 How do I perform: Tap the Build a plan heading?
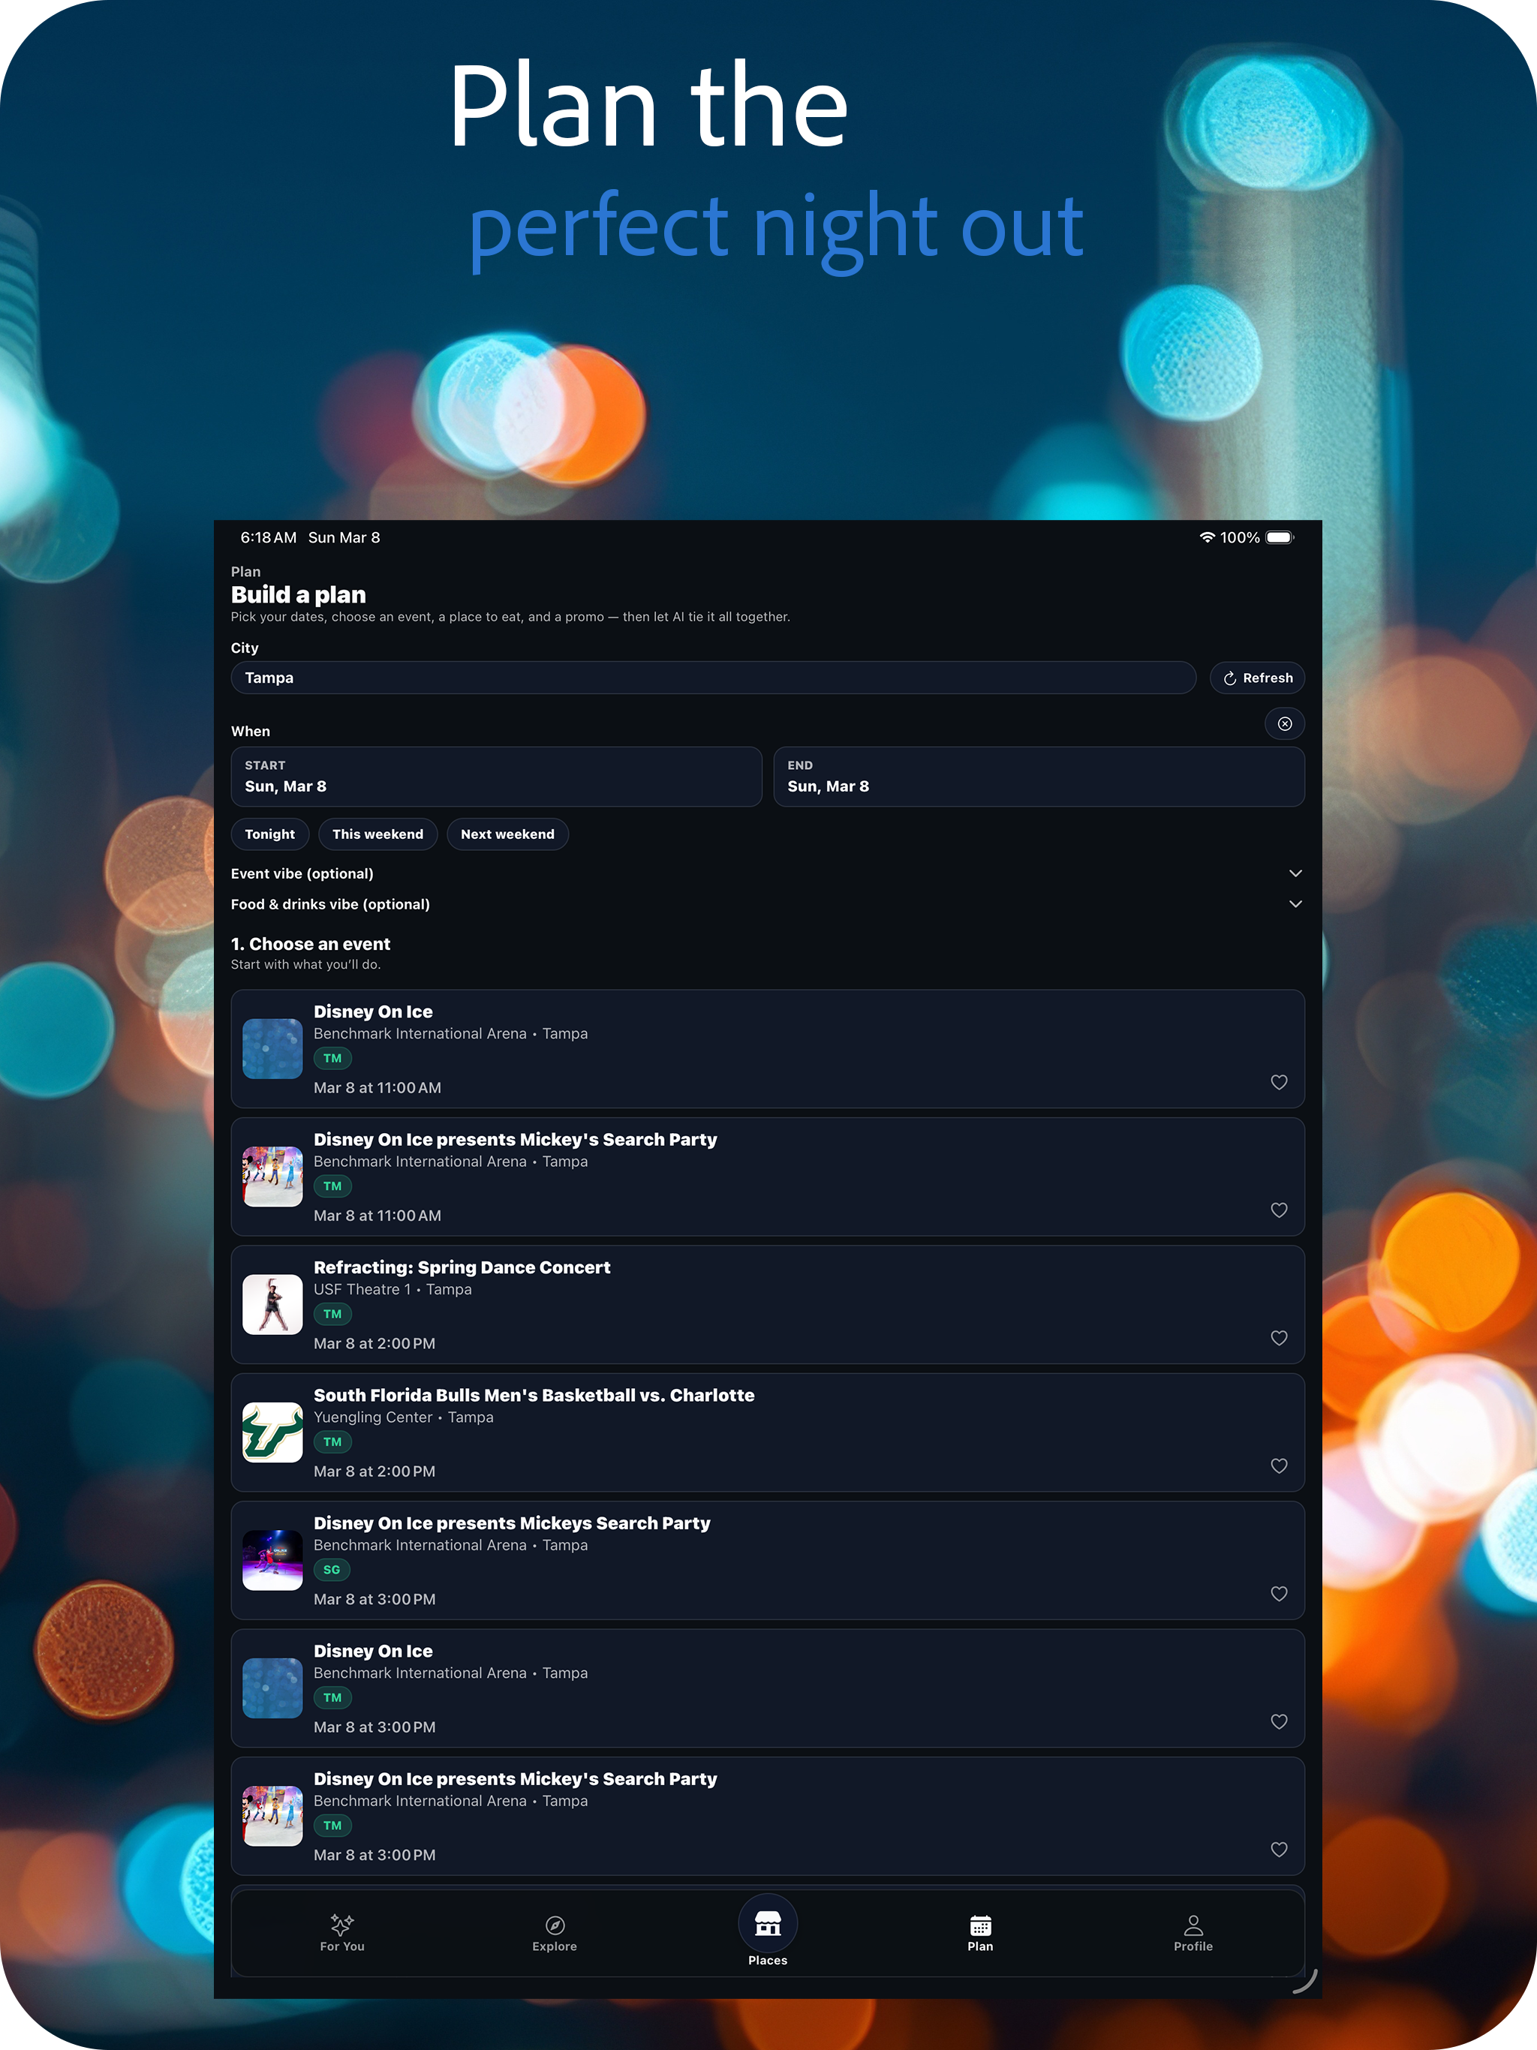pyautogui.click(x=299, y=595)
